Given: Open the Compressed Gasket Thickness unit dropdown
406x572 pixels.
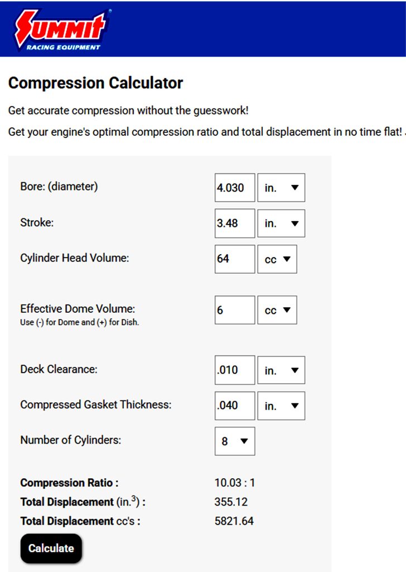Looking at the screenshot, I should click(281, 406).
